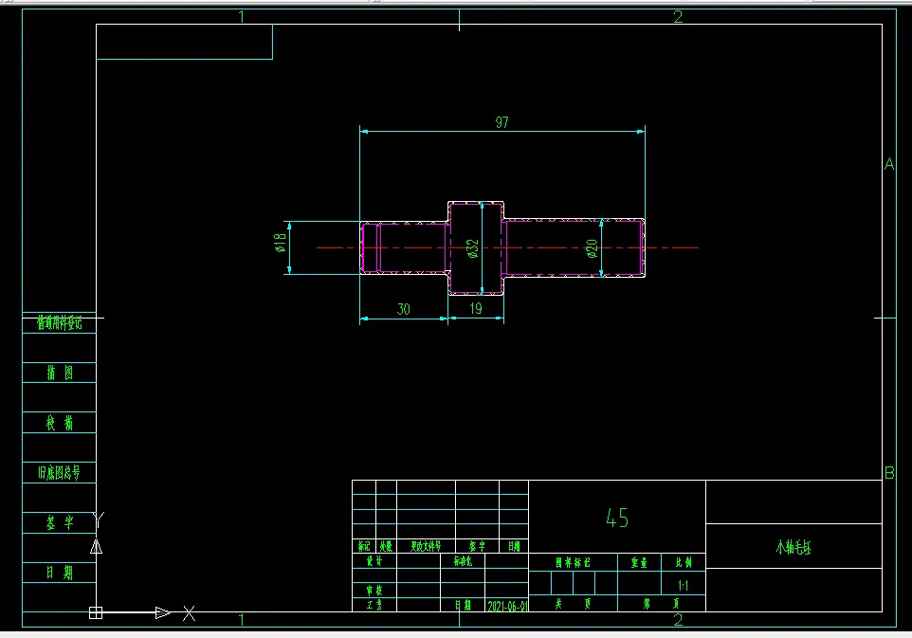Select zone number 2 on top border
912x638 pixels.
click(x=678, y=17)
